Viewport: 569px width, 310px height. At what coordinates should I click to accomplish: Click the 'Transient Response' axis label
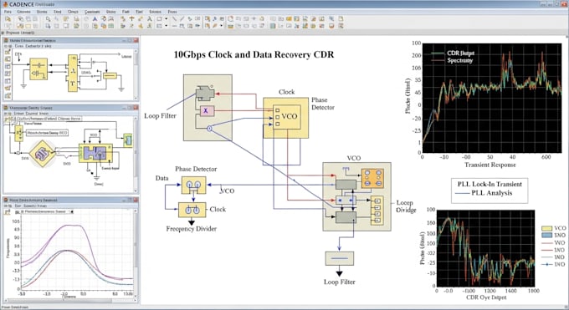(490, 165)
